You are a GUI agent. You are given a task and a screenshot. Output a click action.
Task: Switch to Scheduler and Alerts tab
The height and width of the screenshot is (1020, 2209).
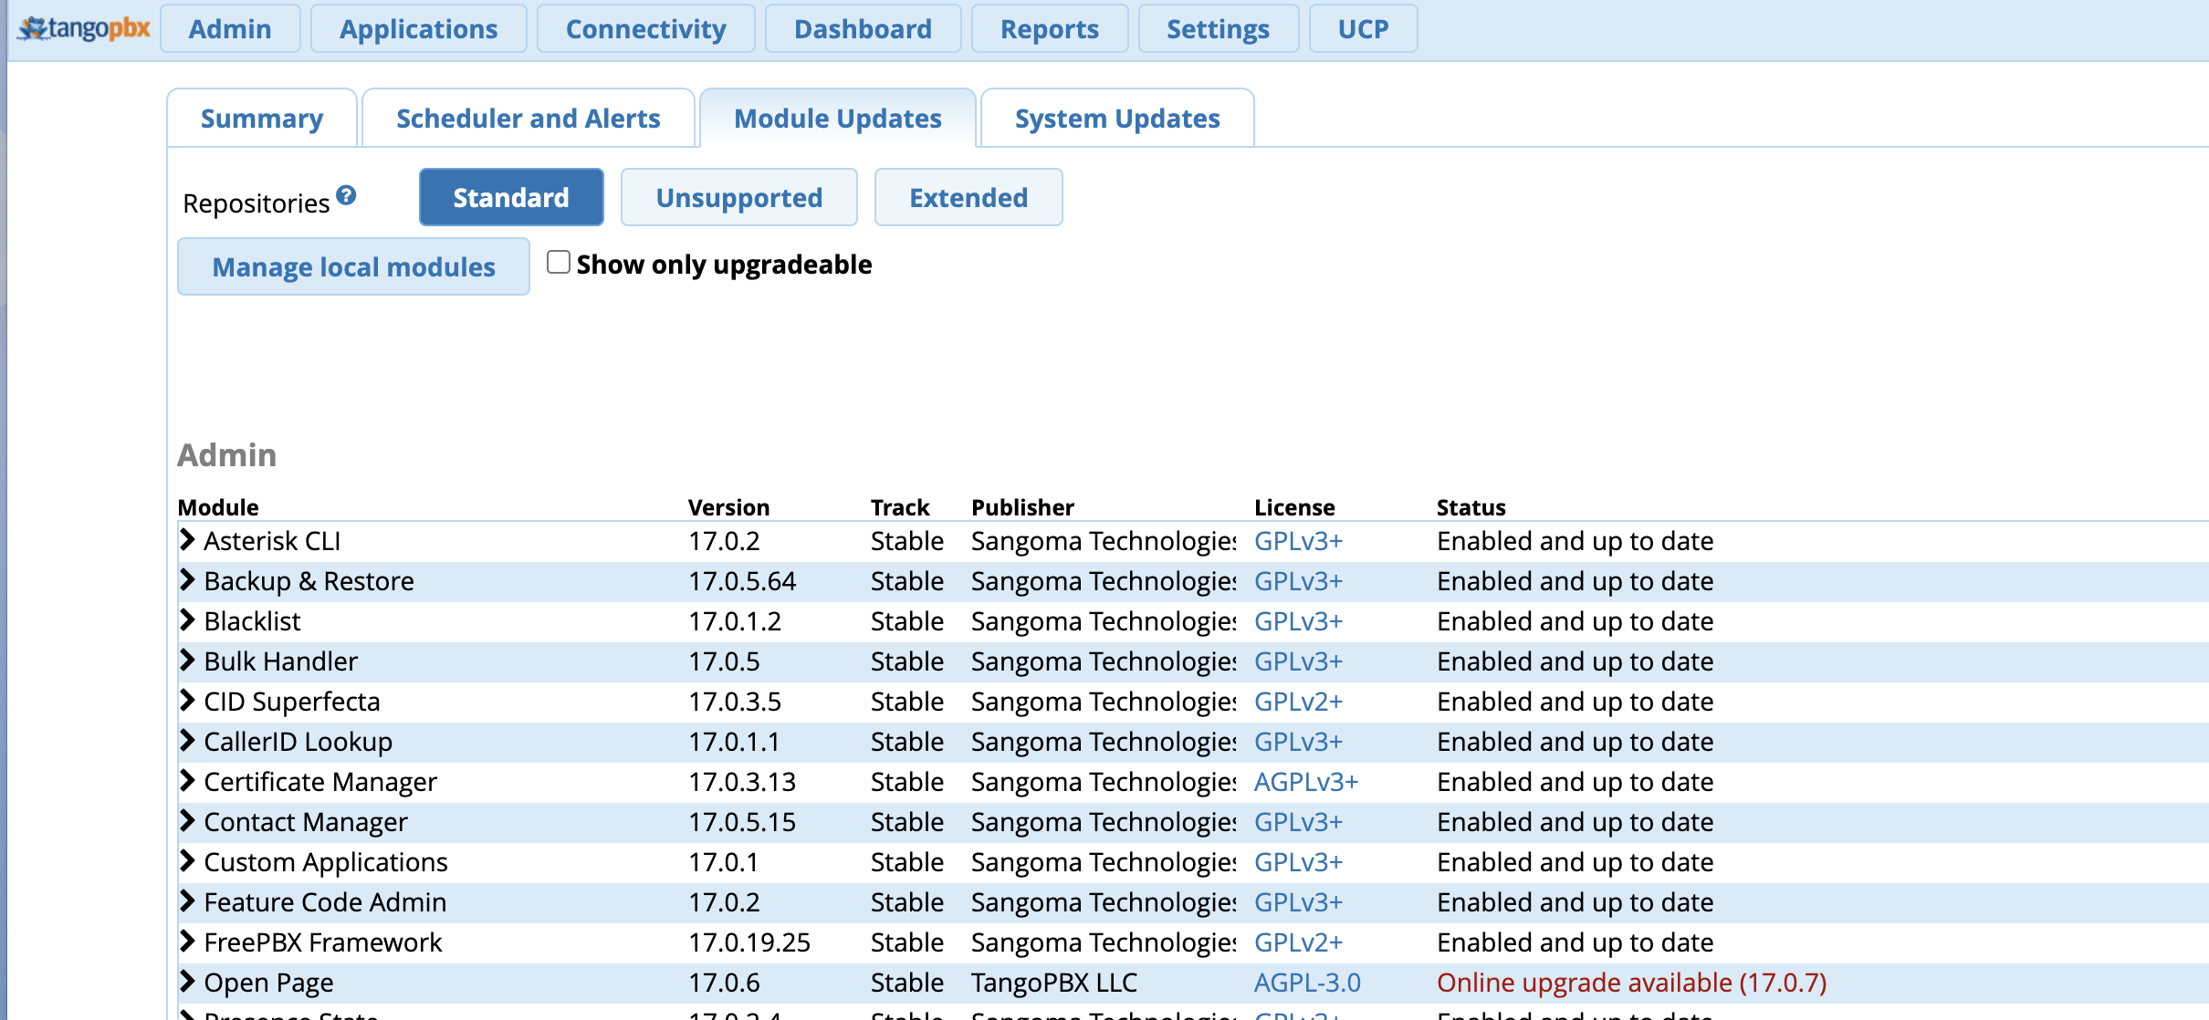(529, 119)
